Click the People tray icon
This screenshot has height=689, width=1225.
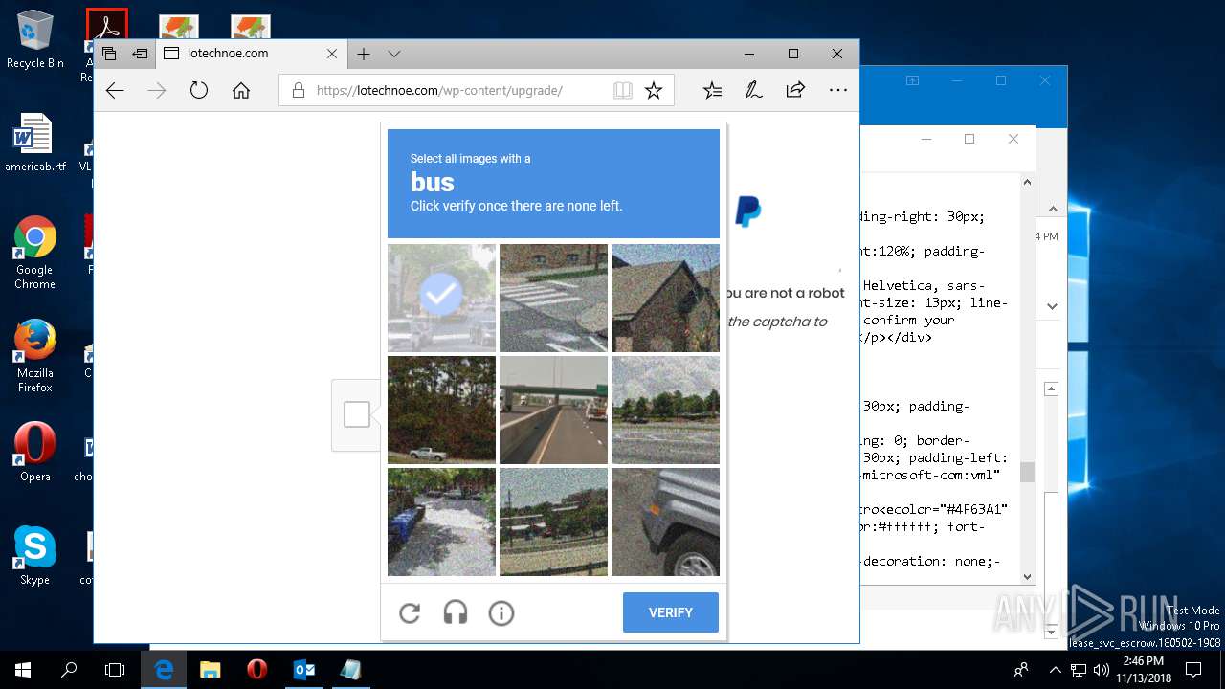[x=1022, y=670]
